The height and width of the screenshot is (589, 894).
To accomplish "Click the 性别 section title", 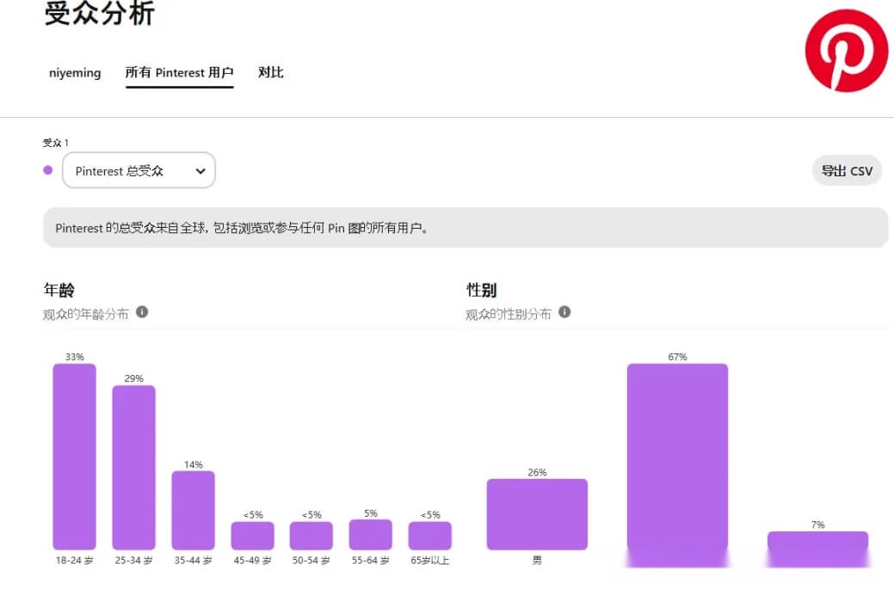I will [x=481, y=290].
